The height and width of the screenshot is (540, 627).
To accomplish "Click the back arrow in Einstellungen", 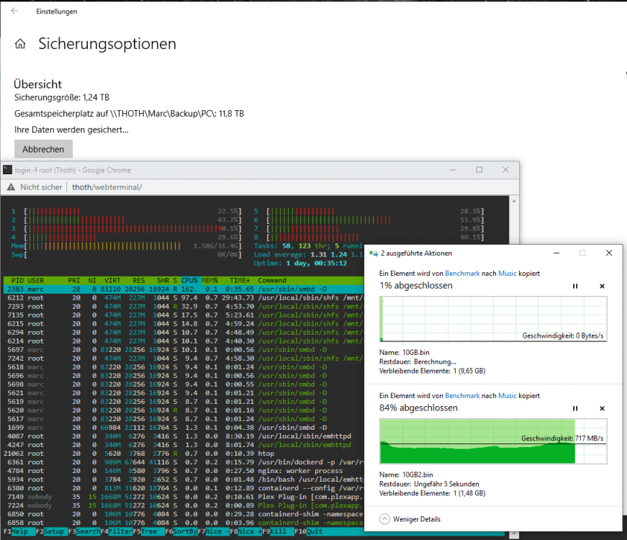I will tap(14, 11).
